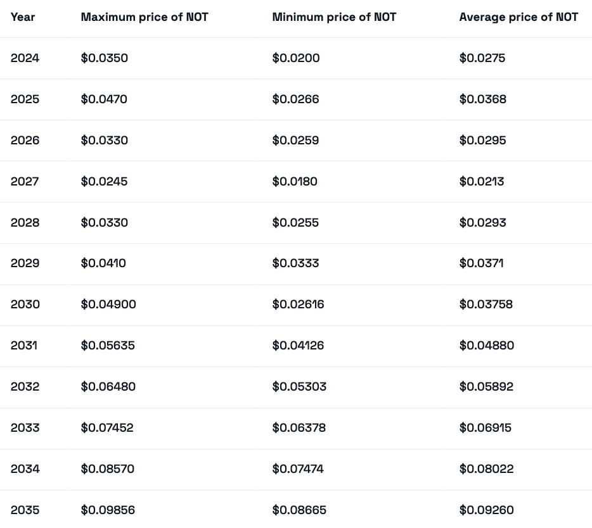592x528 pixels.
Task: Click the Minimum price of NOT header
Action: [x=334, y=17]
